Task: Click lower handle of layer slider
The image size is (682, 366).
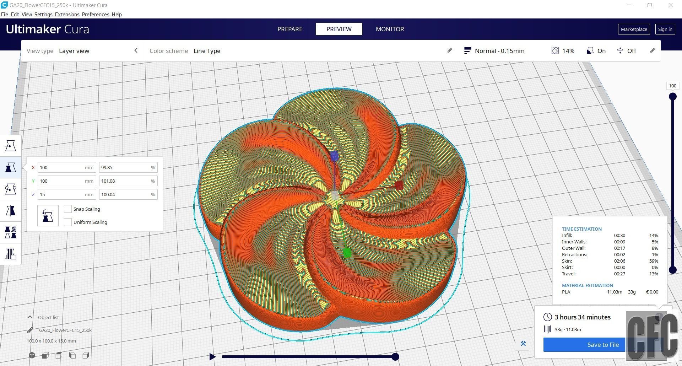Action: pyautogui.click(x=672, y=270)
